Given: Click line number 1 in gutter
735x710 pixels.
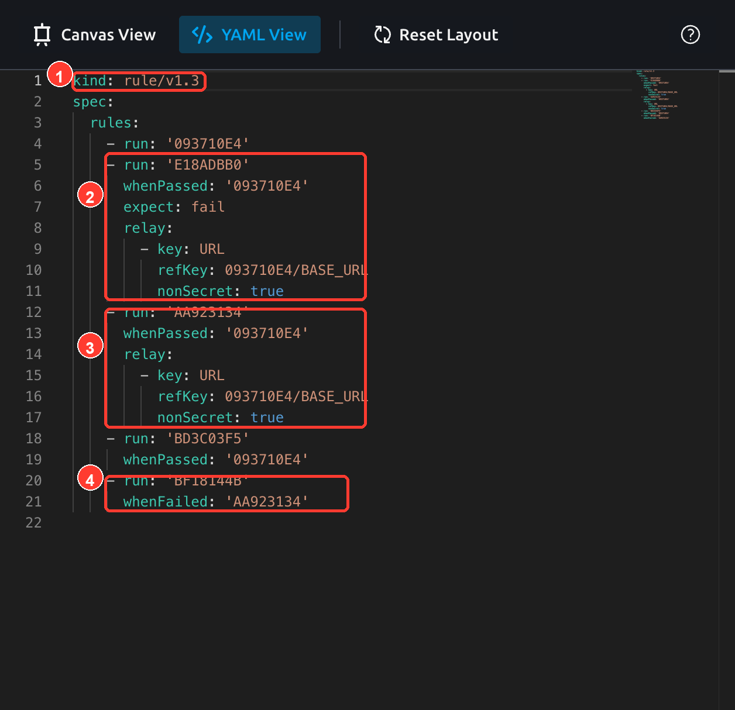Looking at the screenshot, I should pos(38,81).
